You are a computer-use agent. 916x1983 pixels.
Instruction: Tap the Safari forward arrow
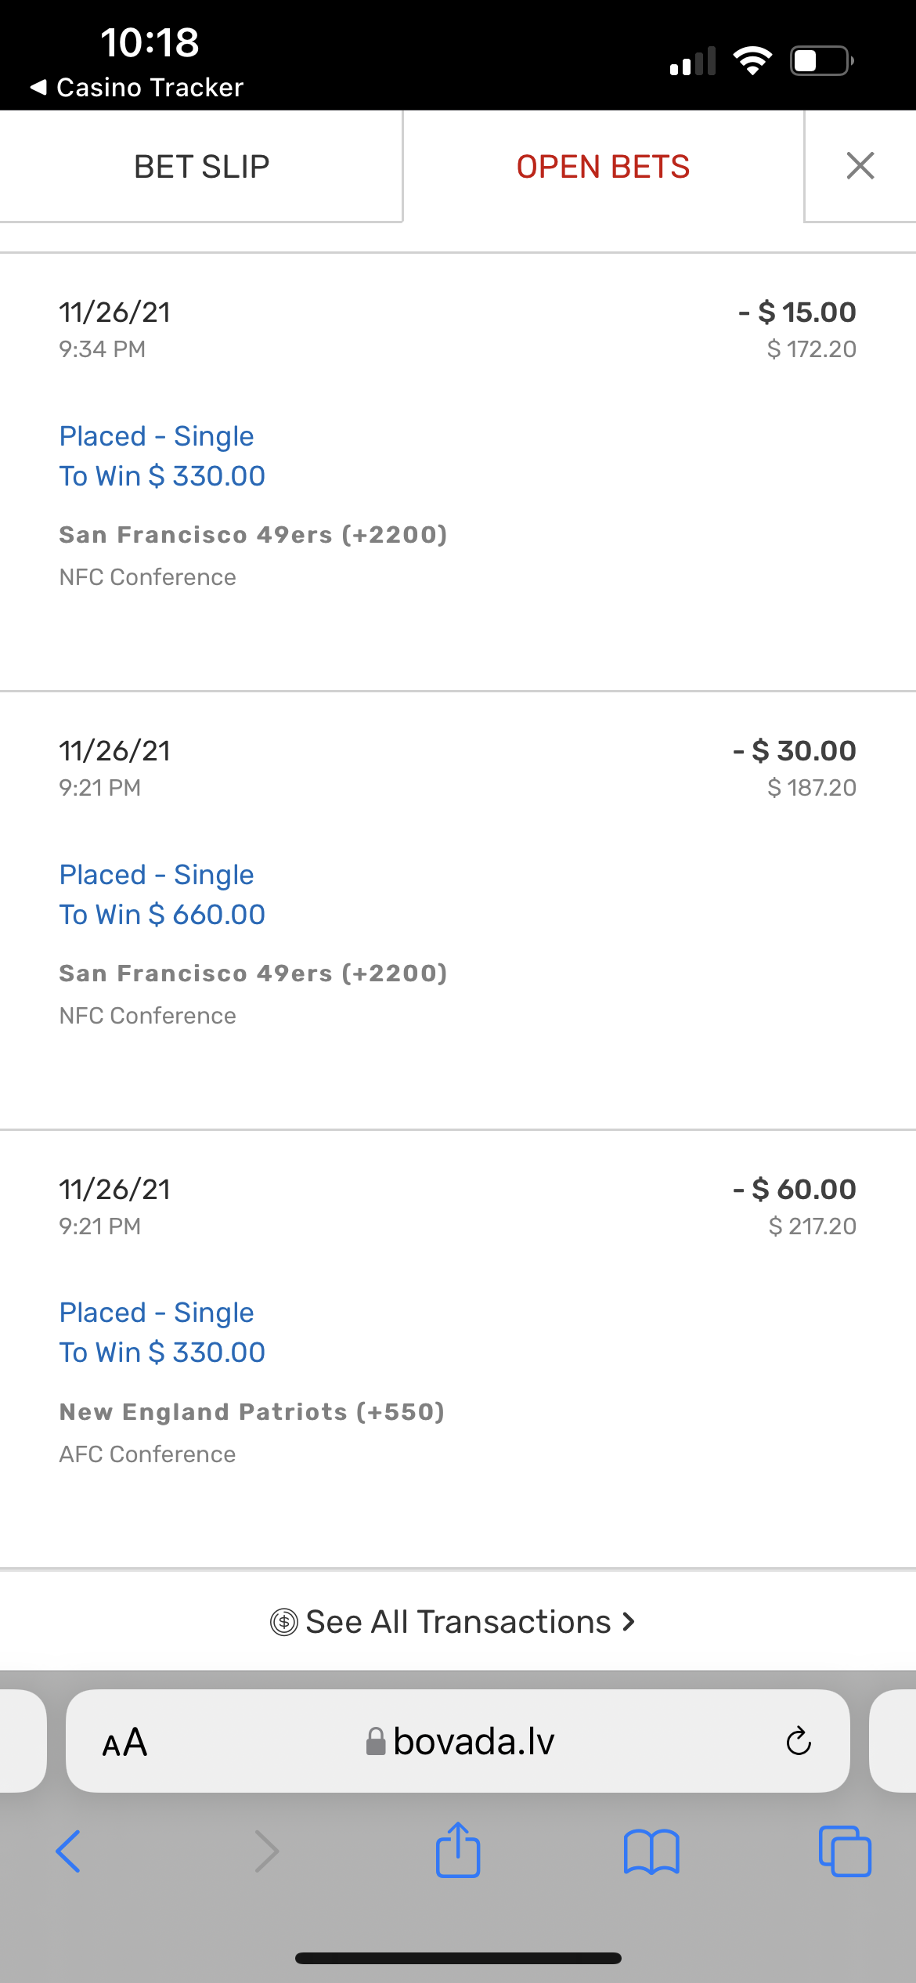(x=267, y=1851)
